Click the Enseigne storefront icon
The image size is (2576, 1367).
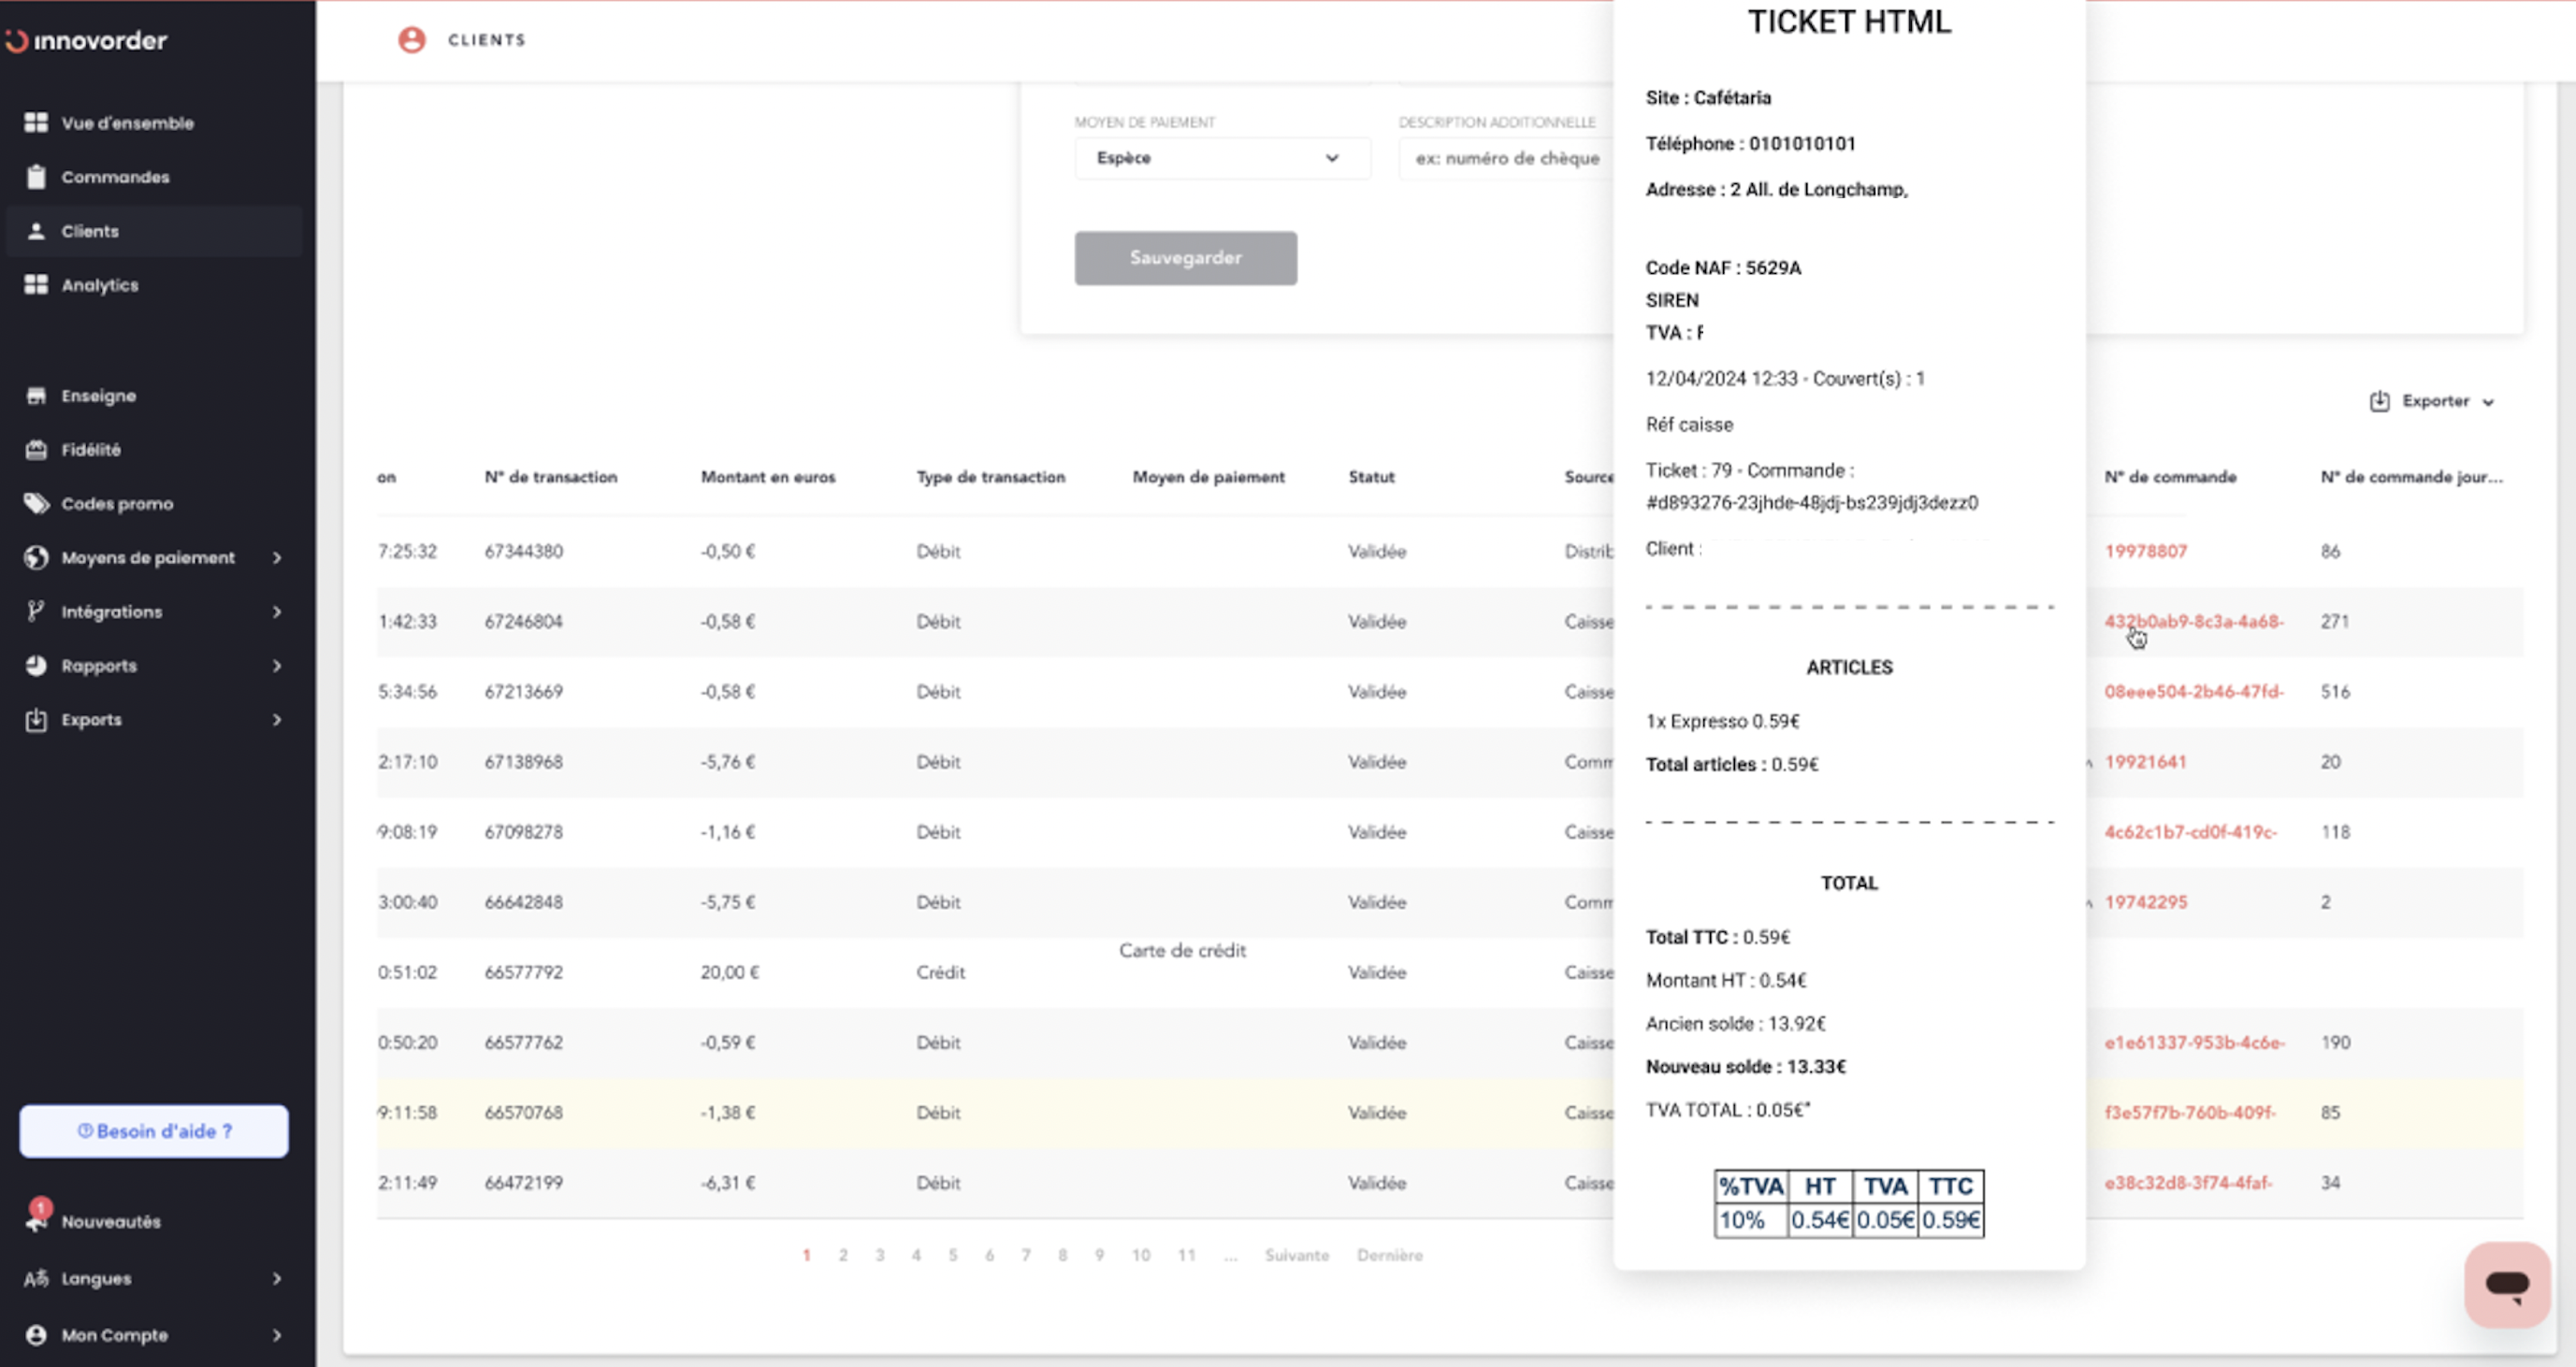[x=36, y=396]
